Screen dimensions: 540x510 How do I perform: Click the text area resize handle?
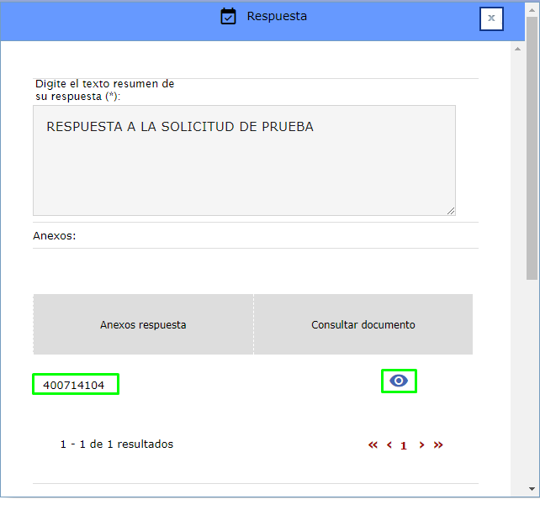[451, 211]
